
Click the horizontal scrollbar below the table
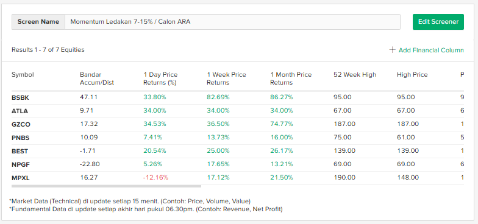click(106, 186)
